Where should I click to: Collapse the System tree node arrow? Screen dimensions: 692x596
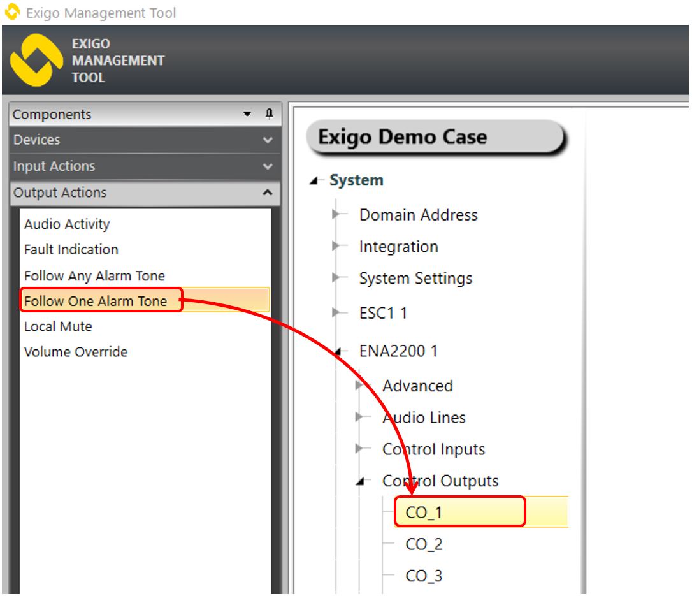[314, 180]
